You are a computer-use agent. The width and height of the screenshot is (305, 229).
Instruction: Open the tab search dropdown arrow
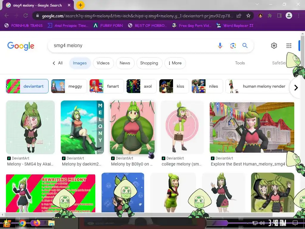(x=257, y=4)
